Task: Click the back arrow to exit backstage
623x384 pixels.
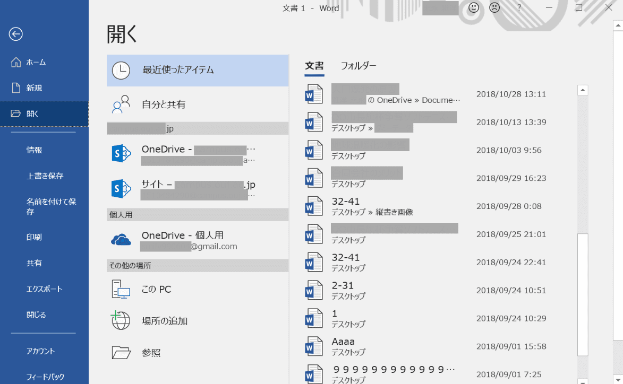Action: pyautogui.click(x=16, y=34)
